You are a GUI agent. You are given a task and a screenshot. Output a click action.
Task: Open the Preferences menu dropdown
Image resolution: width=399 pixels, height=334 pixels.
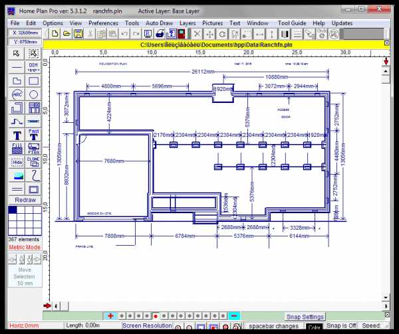[x=103, y=23]
